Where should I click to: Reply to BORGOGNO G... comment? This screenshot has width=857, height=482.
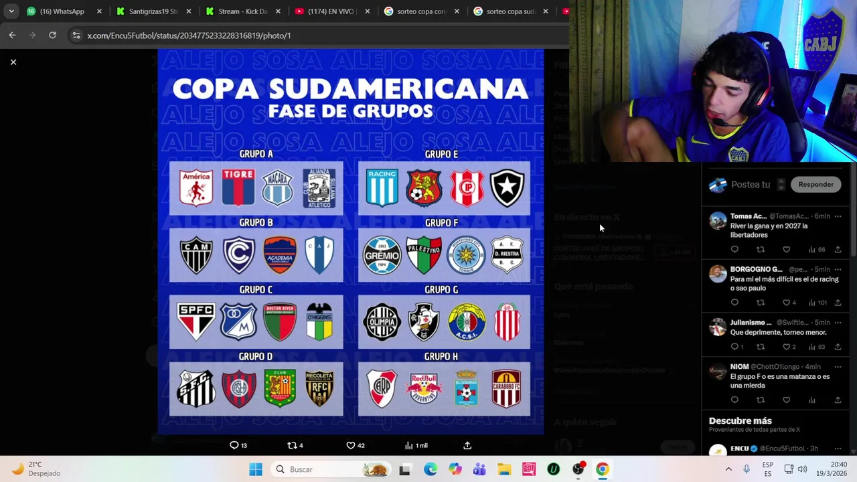[734, 303]
